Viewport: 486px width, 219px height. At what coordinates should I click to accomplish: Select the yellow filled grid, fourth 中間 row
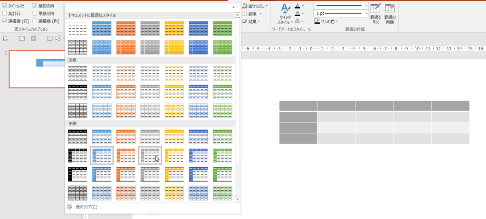(x=174, y=193)
